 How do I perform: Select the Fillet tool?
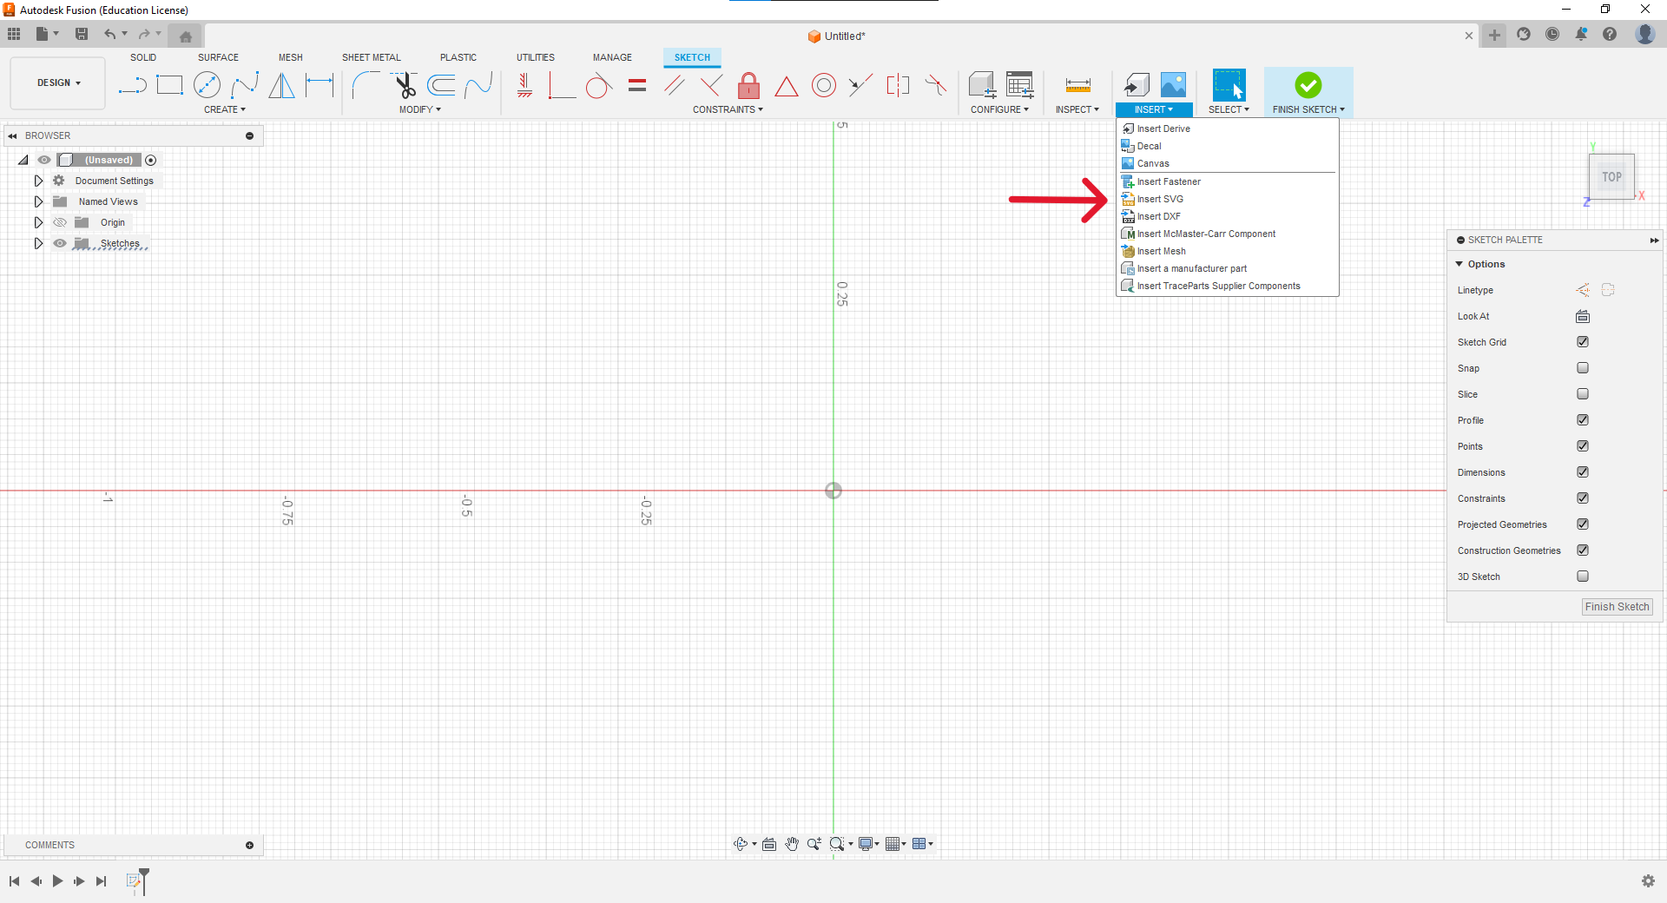click(x=366, y=85)
